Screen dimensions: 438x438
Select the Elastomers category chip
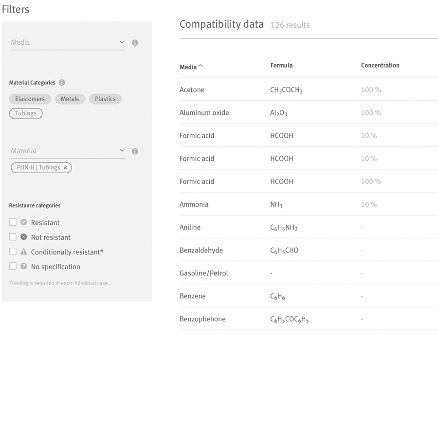(30, 99)
